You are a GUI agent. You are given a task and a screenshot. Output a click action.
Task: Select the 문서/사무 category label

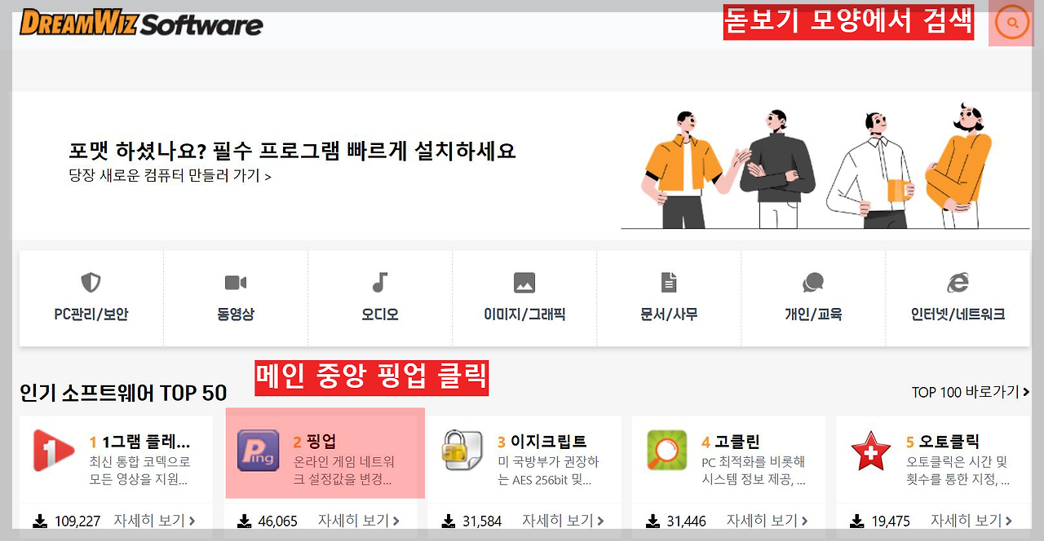669,314
